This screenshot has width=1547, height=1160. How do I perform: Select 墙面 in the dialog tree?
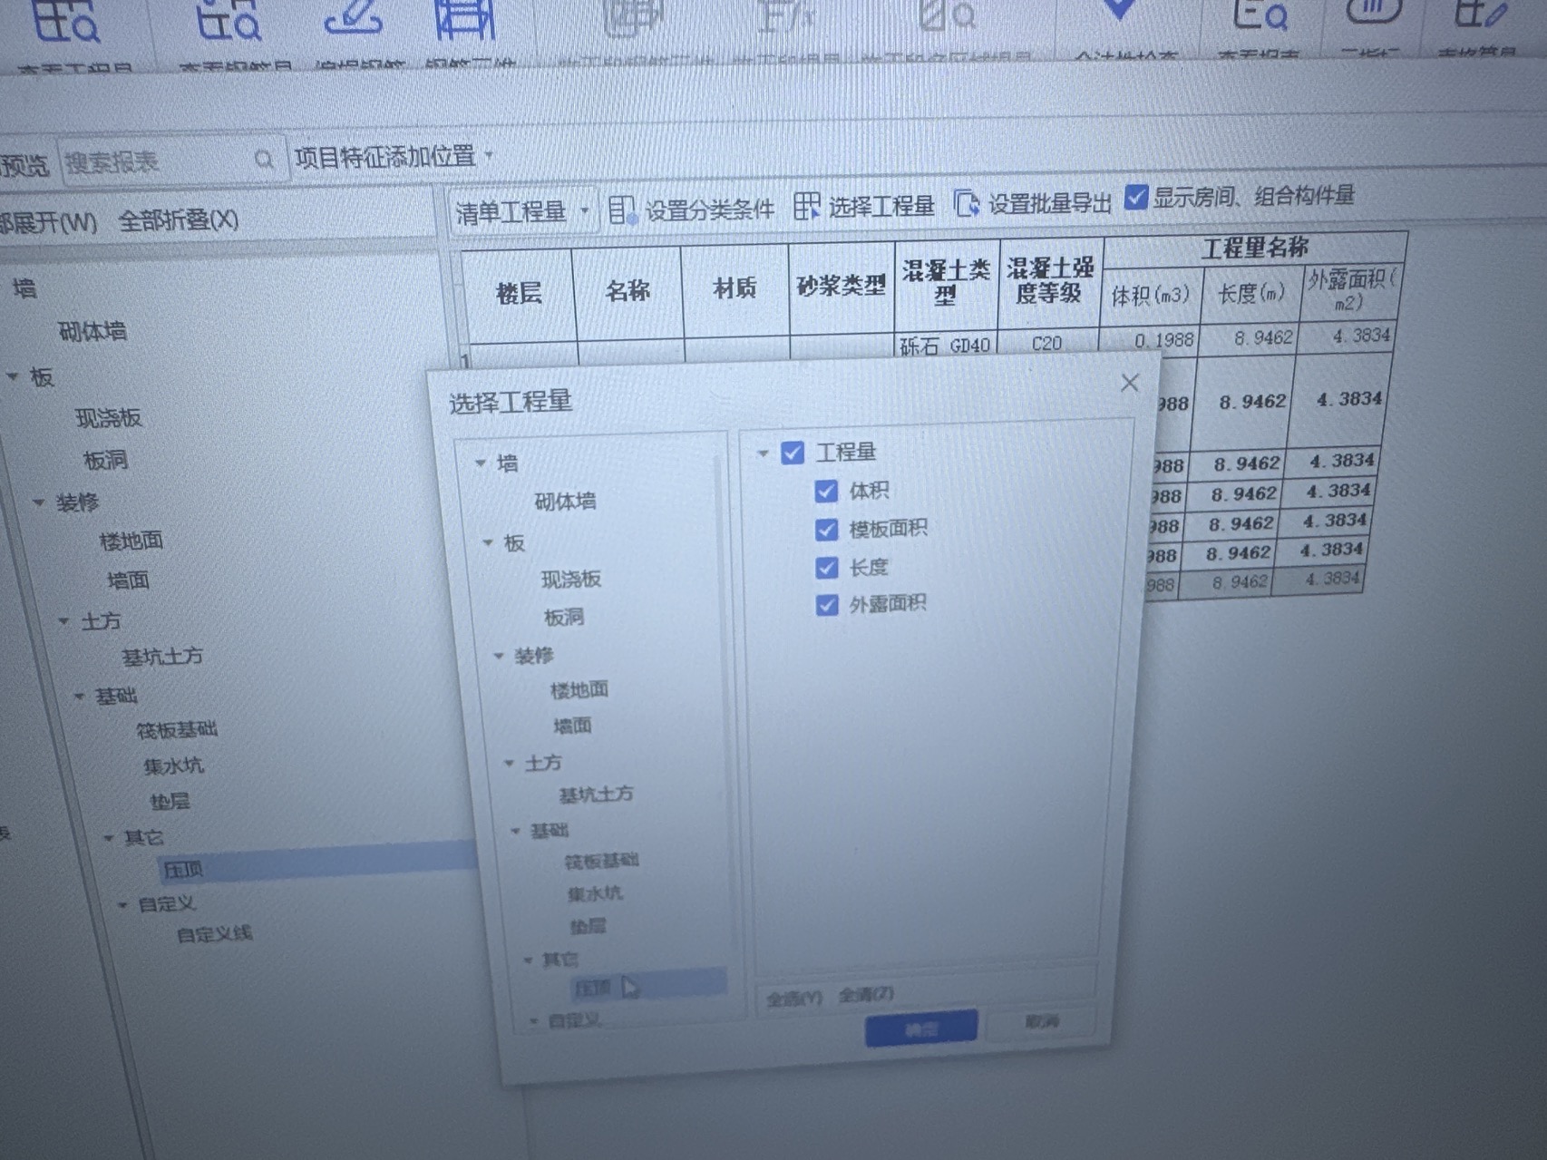[572, 726]
